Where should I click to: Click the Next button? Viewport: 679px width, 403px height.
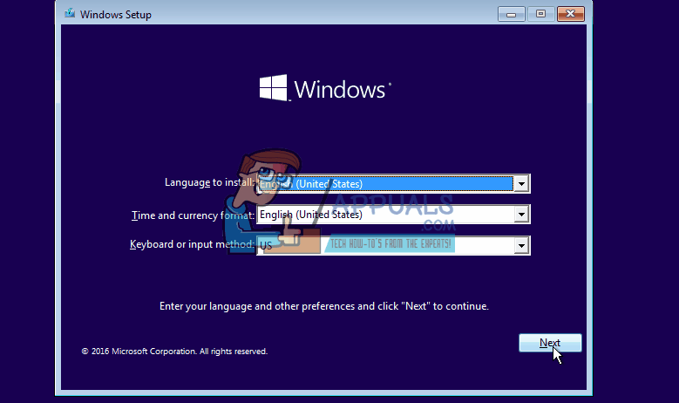point(550,343)
